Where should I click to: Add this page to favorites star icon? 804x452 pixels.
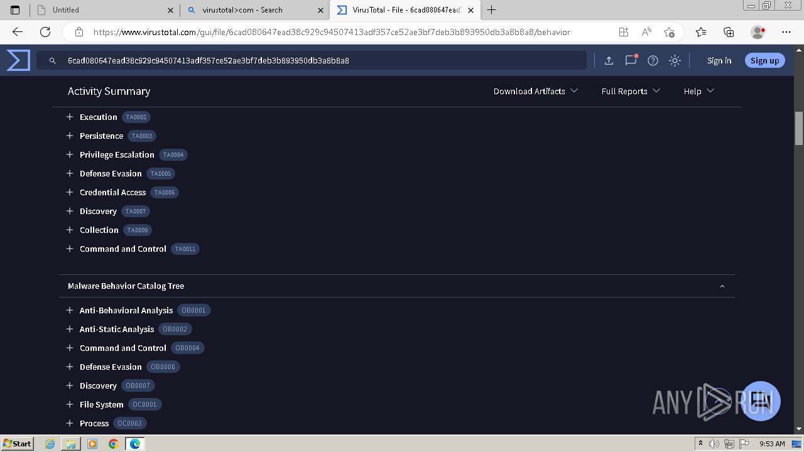point(669,32)
